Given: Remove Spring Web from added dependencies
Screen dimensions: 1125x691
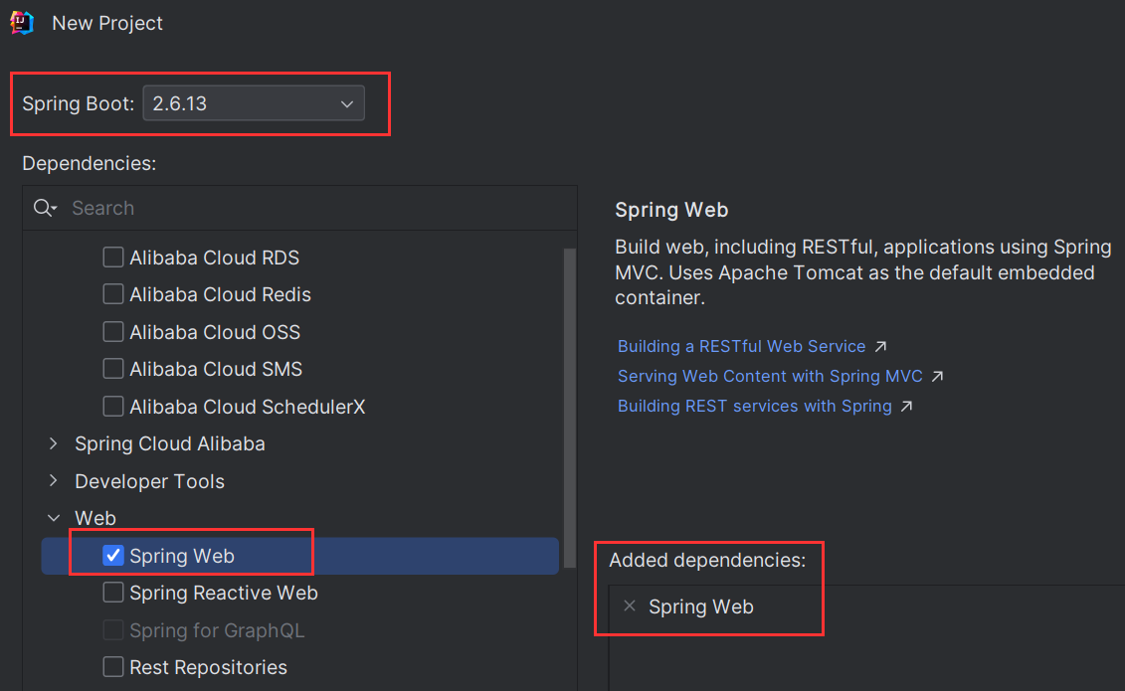Looking at the screenshot, I should coord(630,606).
